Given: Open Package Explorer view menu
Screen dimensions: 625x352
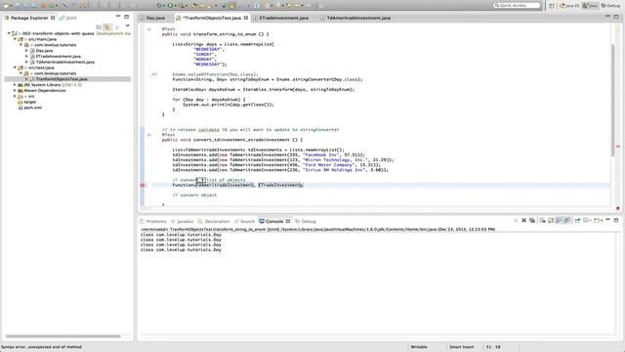Looking at the screenshot, I should click(128, 26).
